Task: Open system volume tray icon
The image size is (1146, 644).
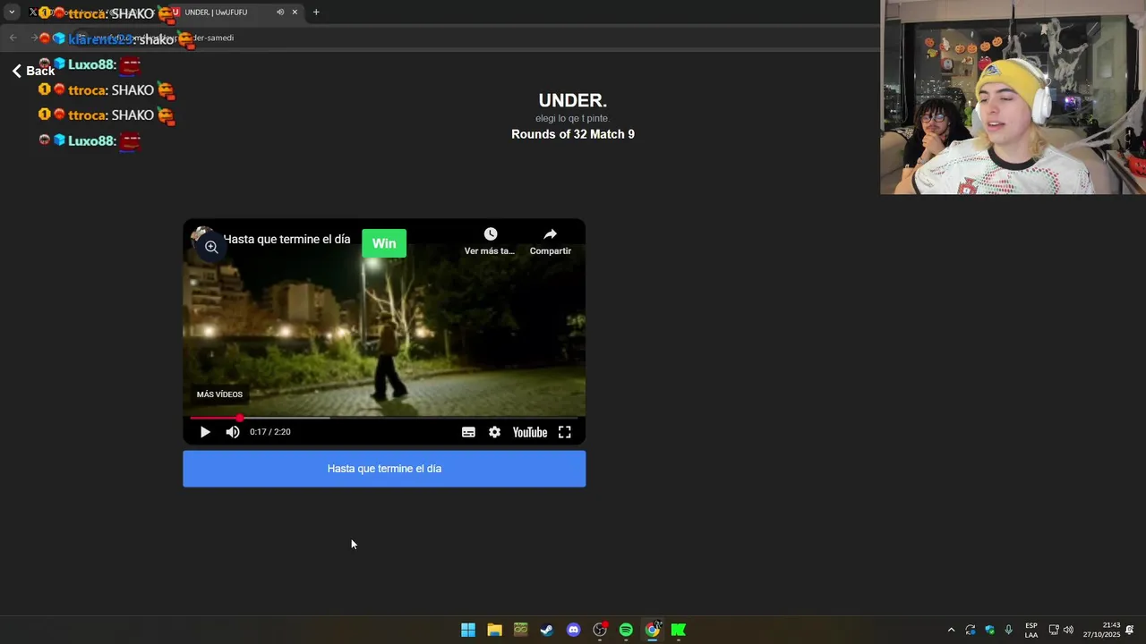Action: coord(1068,630)
